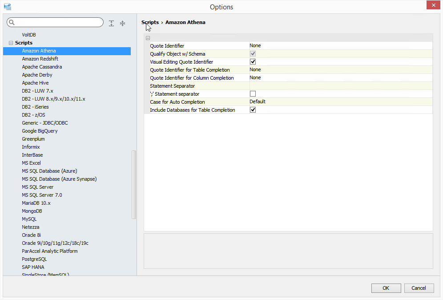Image resolution: width=443 pixels, height=300 pixels.
Task: Enable the ';' Statement separator checkbox
Action: (x=253, y=94)
